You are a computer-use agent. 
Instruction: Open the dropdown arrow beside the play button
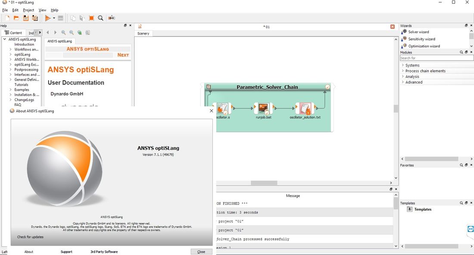(x=54, y=18)
